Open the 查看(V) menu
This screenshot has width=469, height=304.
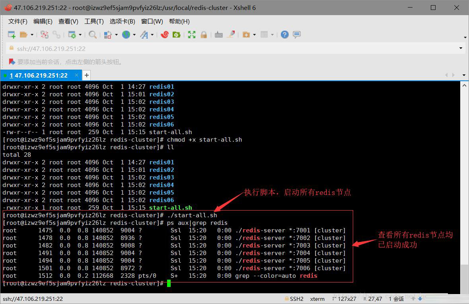tap(68, 21)
